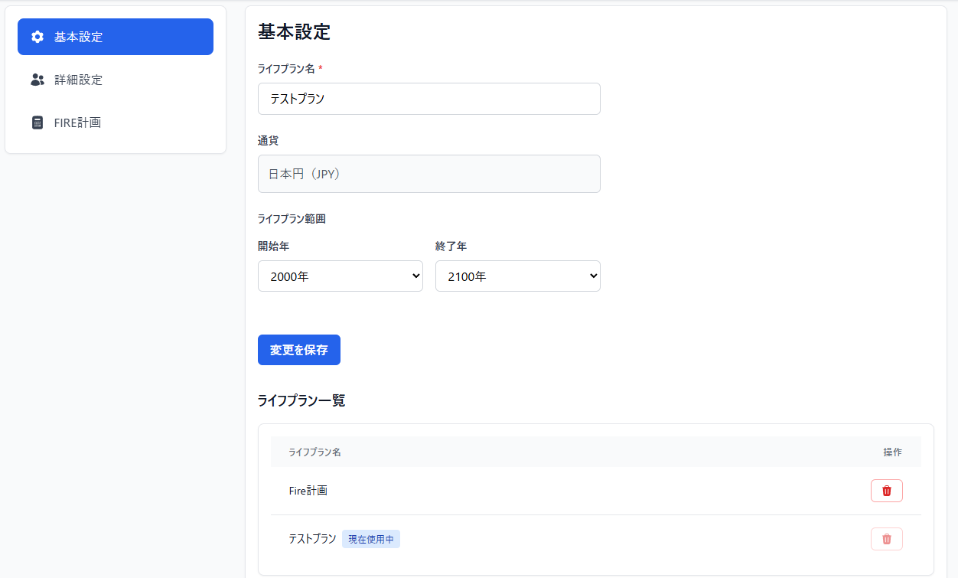Click the 現在使用中 badge
Viewport: 958px width, 578px height.
371,539
